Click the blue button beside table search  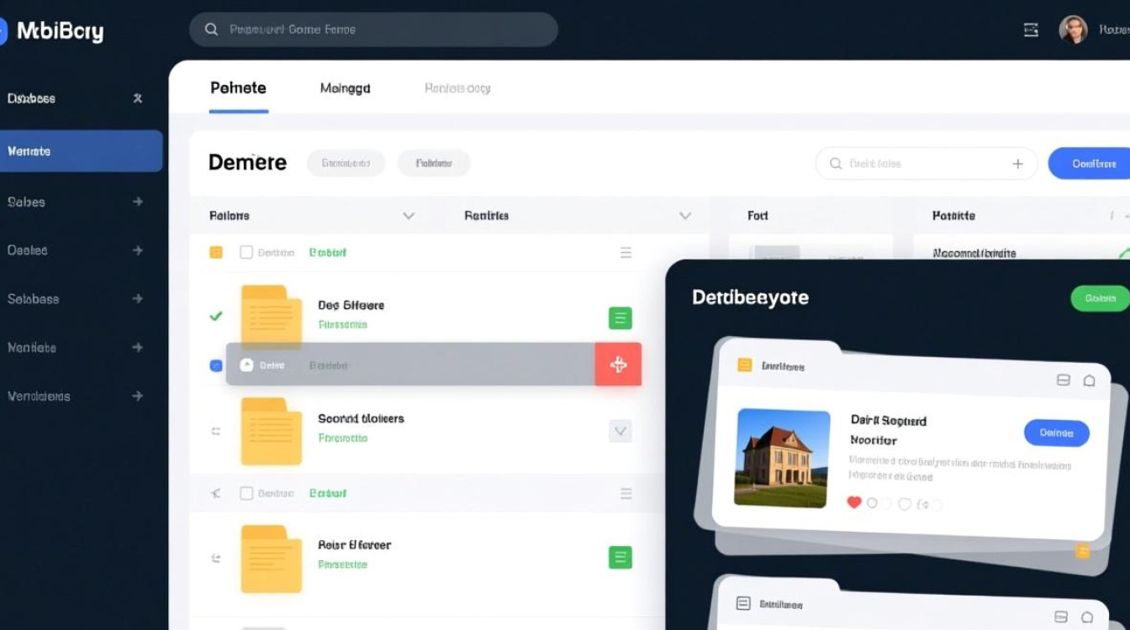[1090, 164]
